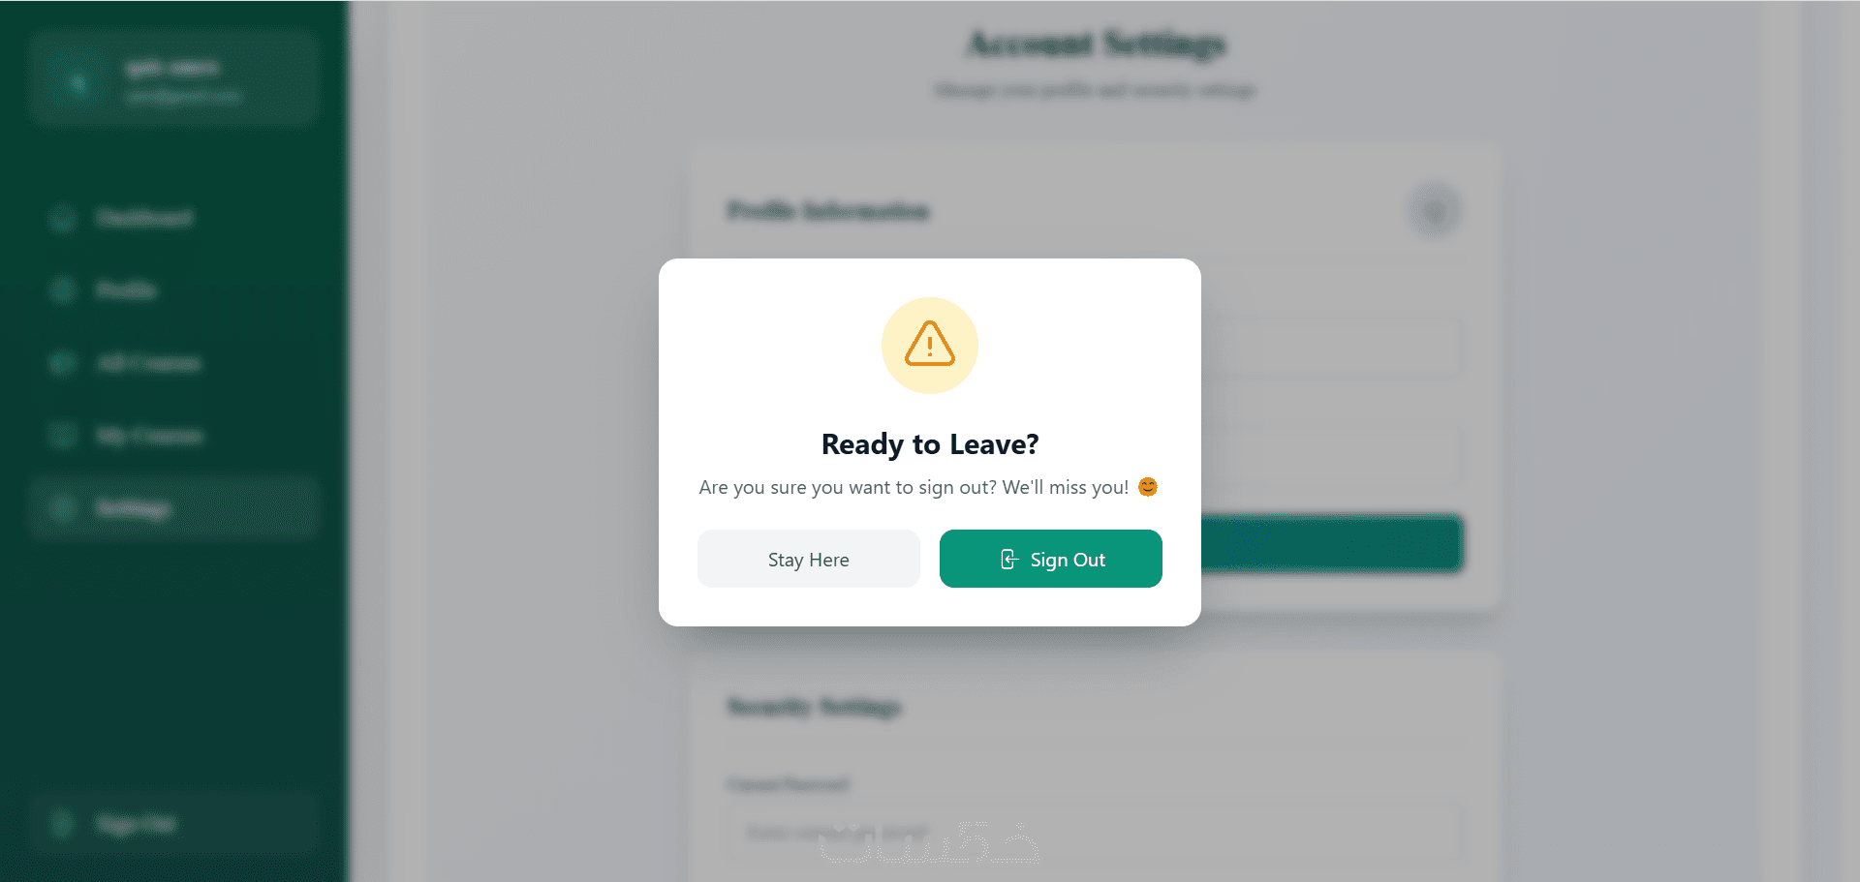Viewport: 1860px width, 882px height.
Task: Click the blurred Sign Out sidebar entry
Action: tap(174, 824)
